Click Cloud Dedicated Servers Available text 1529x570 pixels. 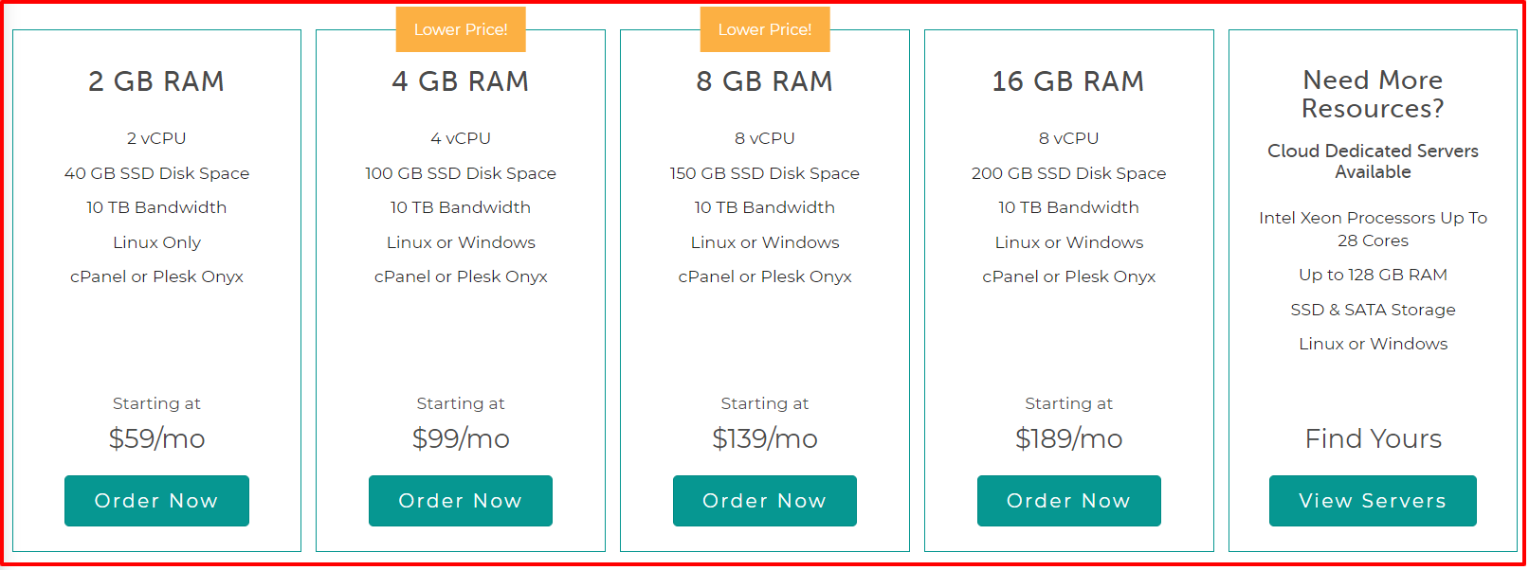1373,161
